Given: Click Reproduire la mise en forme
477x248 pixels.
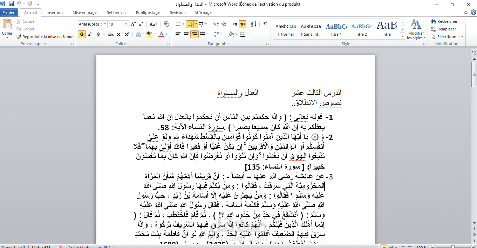Looking at the screenshot, I should pos(45,37).
